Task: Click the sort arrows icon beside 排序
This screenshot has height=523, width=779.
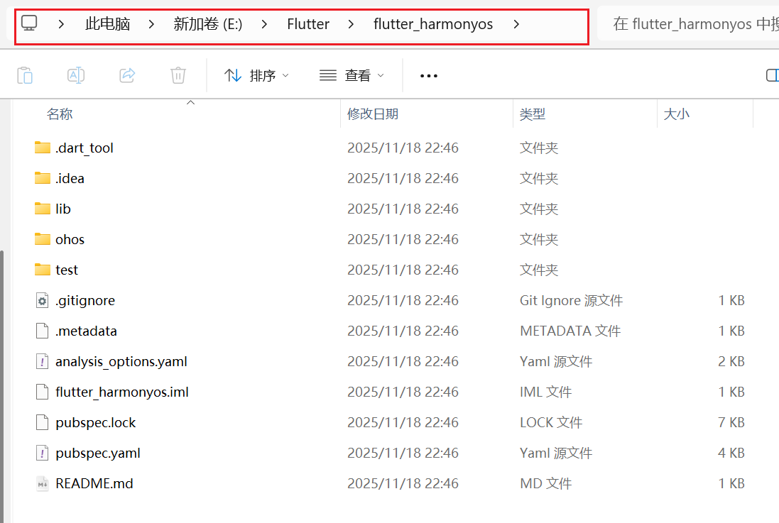Action: tap(233, 75)
